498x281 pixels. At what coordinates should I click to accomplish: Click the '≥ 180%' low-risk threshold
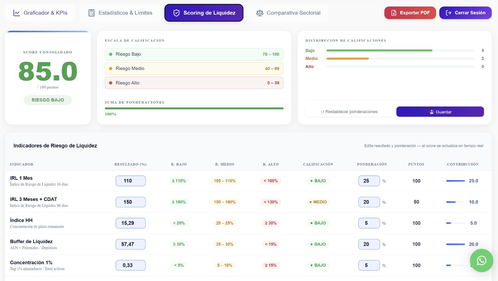coord(179,202)
